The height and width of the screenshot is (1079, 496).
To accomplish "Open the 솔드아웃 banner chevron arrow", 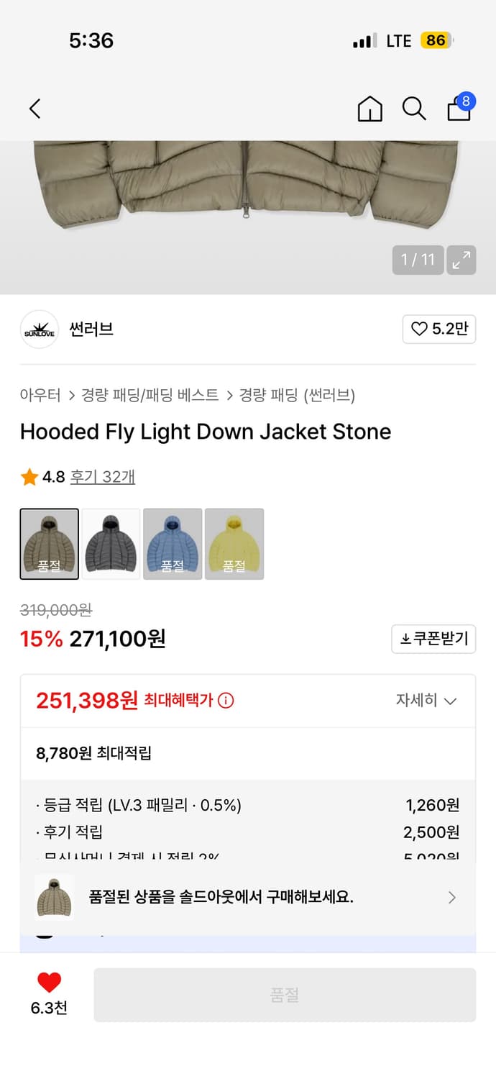I will [x=451, y=897].
